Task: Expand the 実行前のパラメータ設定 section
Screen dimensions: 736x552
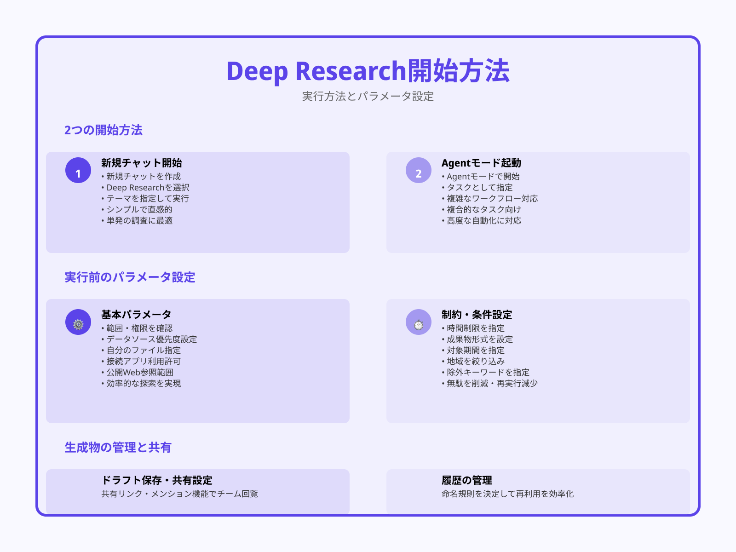Action: pyautogui.click(x=130, y=278)
